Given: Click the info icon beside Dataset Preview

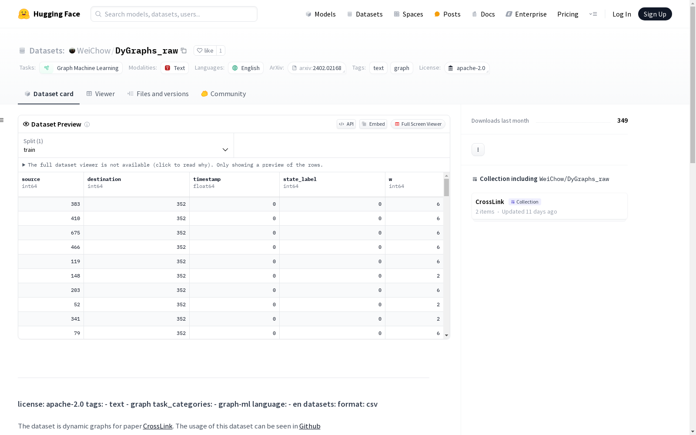Looking at the screenshot, I should click(x=87, y=124).
